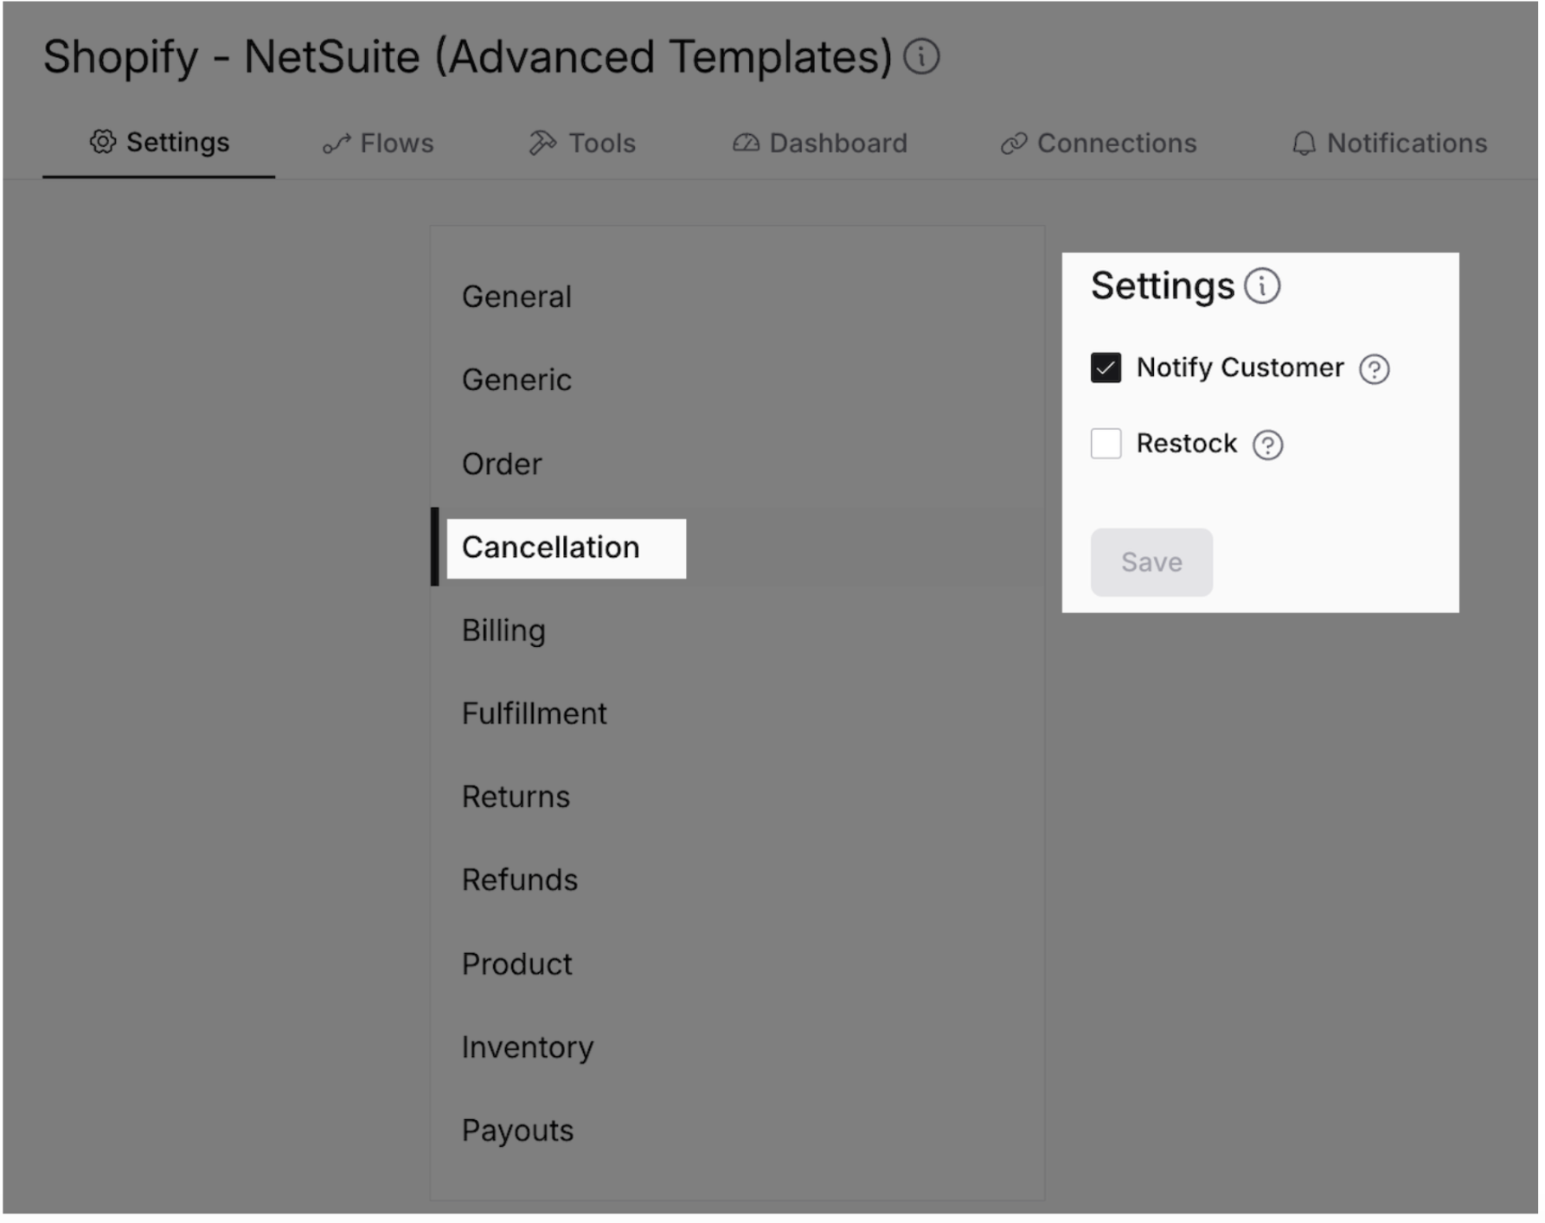The height and width of the screenshot is (1223, 1545).
Task: Click the Connections link icon
Action: click(x=1015, y=144)
